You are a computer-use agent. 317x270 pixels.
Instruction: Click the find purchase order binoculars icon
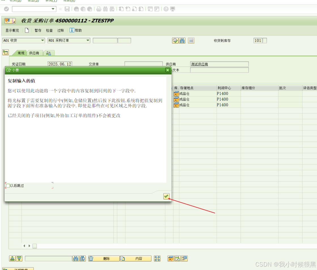182,41
